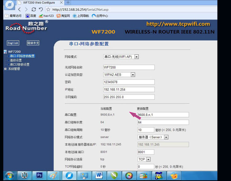Click the 串口组帧周期 update field 10
This screenshot has width=231, height=181.
146,130
